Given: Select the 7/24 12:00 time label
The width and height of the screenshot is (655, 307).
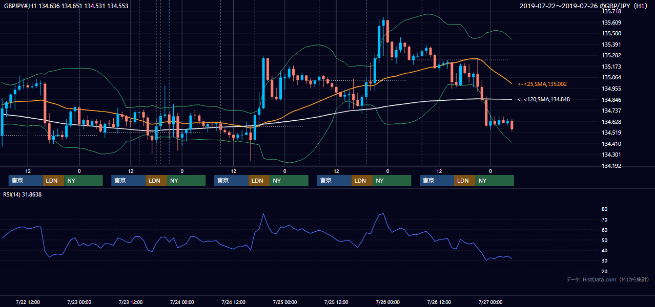Looking at the screenshot, I should click(x=233, y=302).
